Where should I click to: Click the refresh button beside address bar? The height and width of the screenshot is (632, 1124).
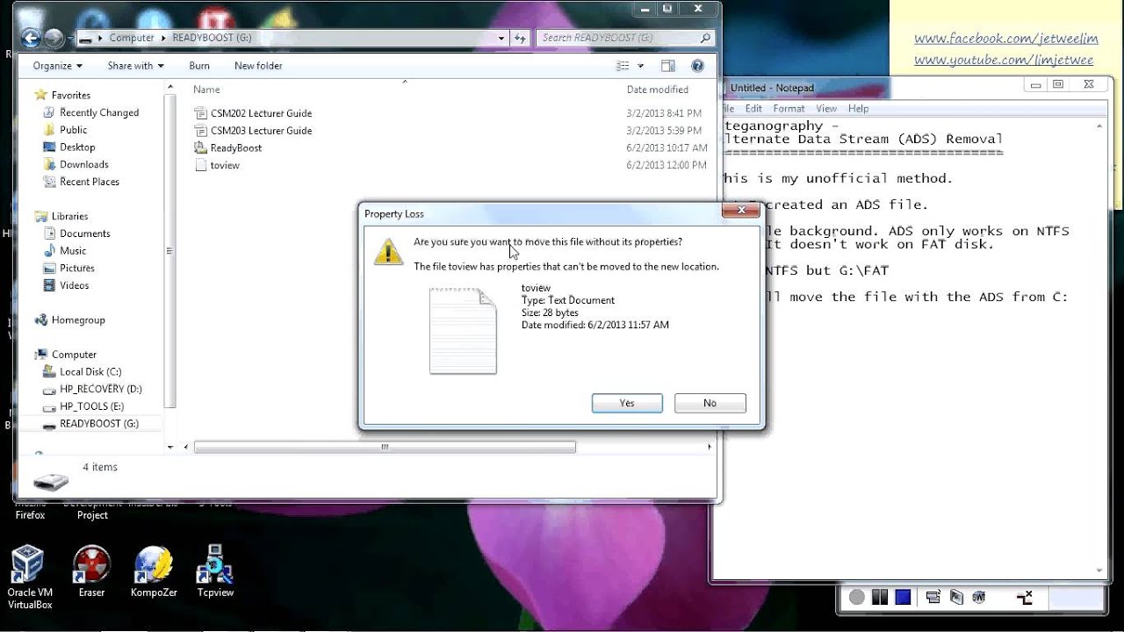pyautogui.click(x=520, y=38)
